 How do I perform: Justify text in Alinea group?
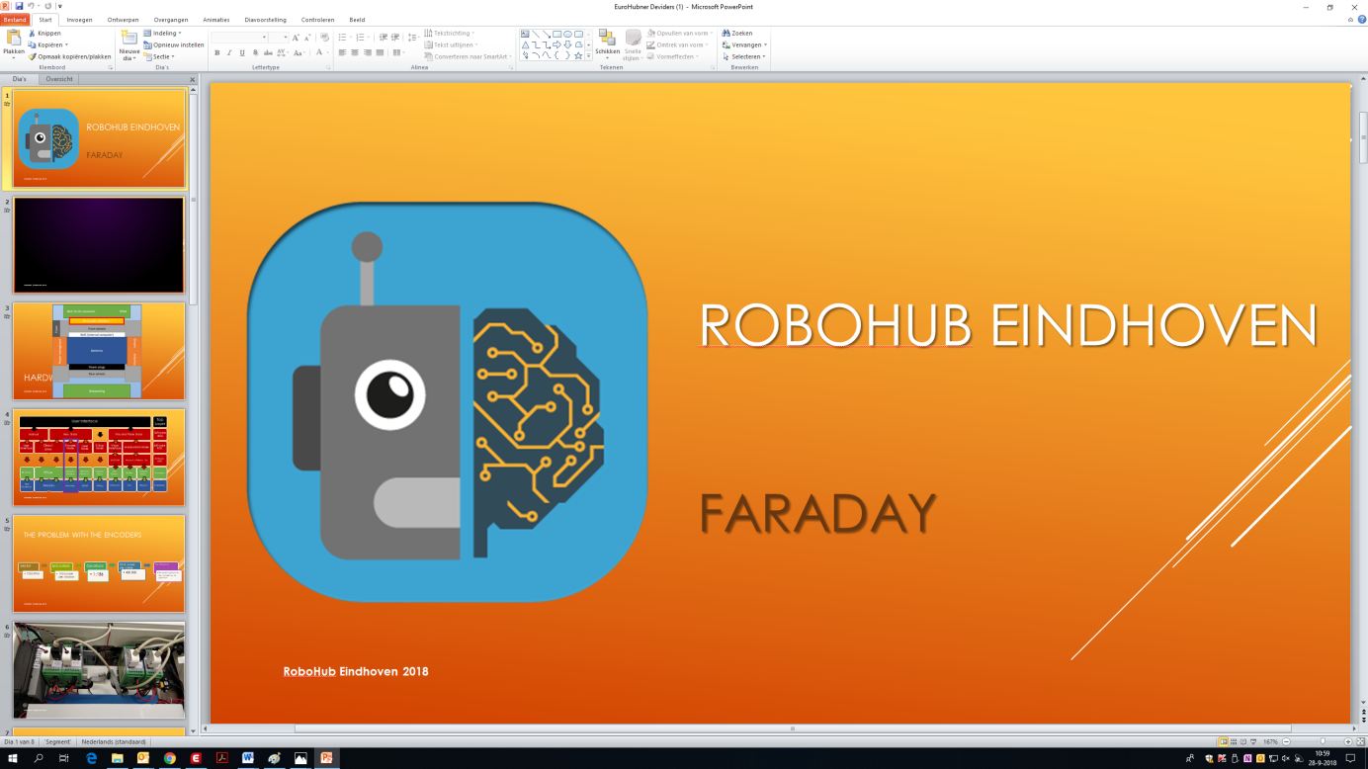[x=381, y=52]
